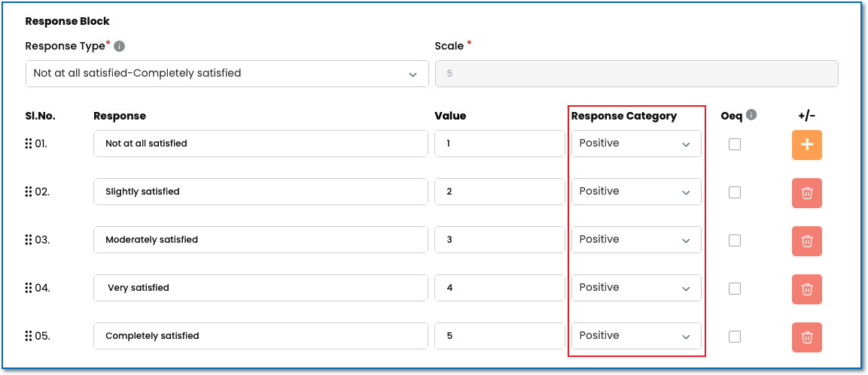Click the info icon next to Oeq
Viewport: 868px width, 375px height.
[751, 116]
